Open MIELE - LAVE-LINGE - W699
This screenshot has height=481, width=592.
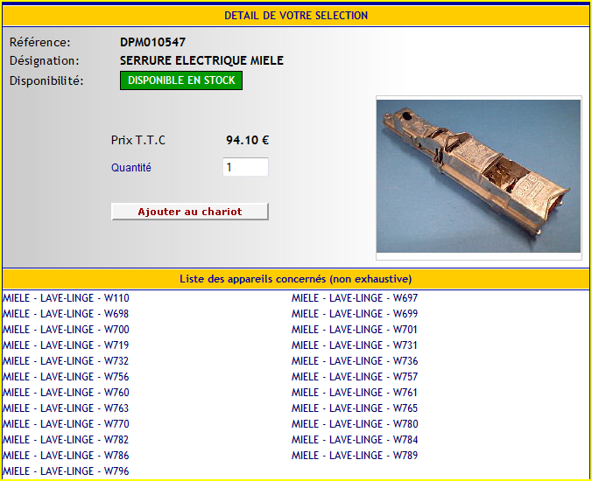point(355,314)
